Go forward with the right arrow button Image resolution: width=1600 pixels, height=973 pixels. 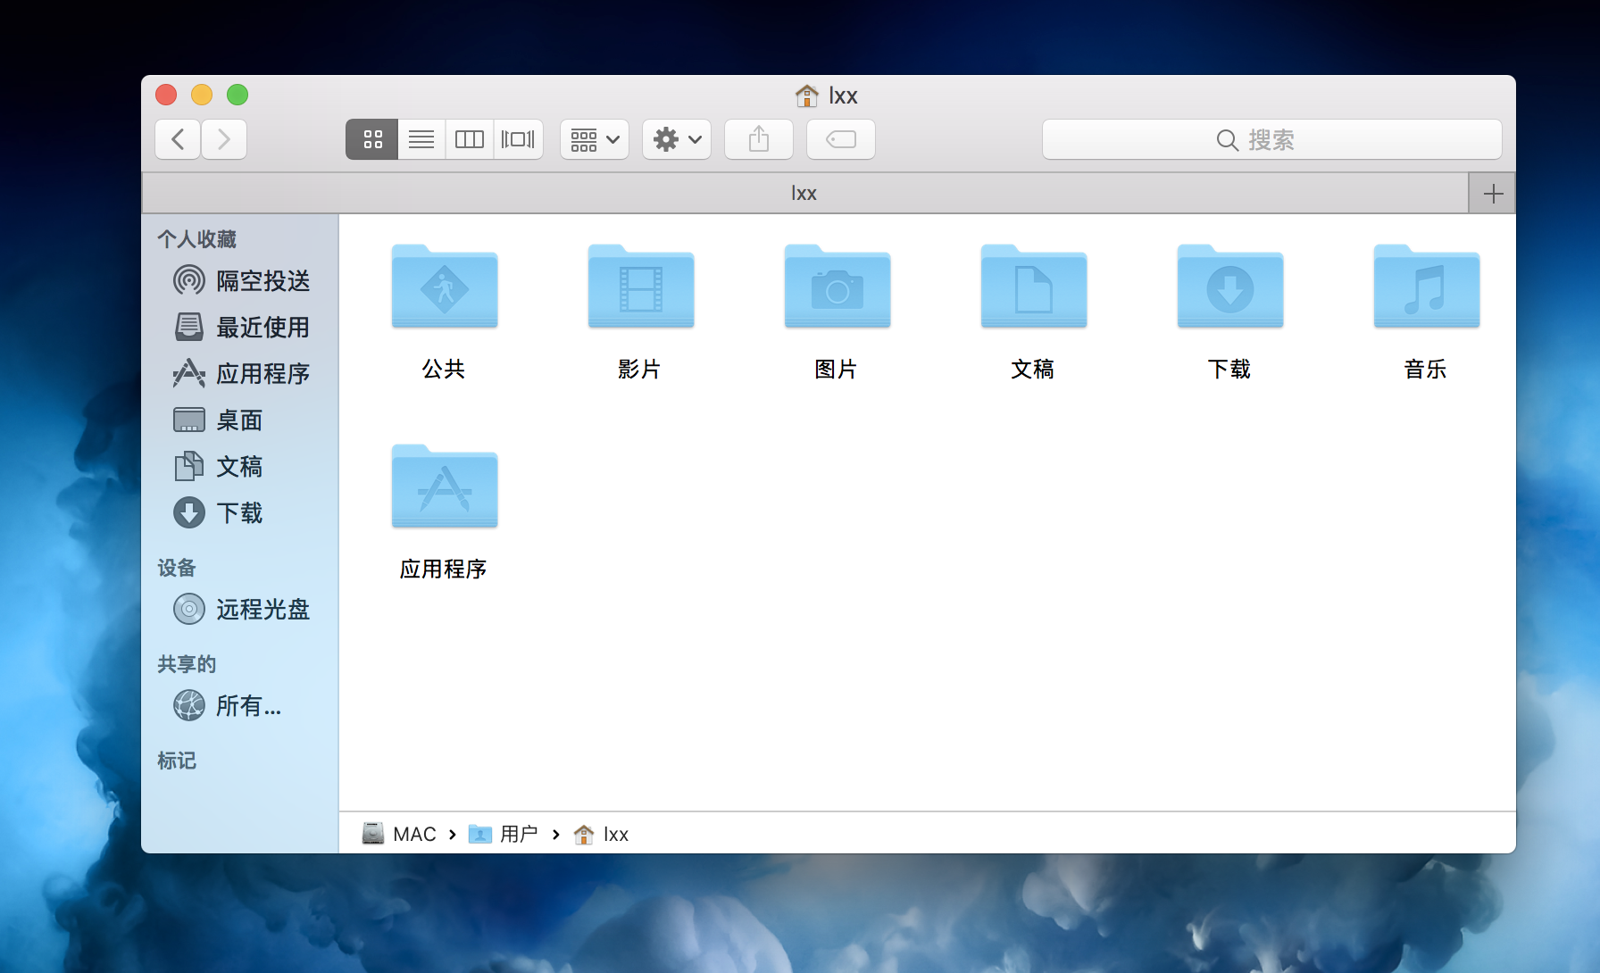[224, 139]
